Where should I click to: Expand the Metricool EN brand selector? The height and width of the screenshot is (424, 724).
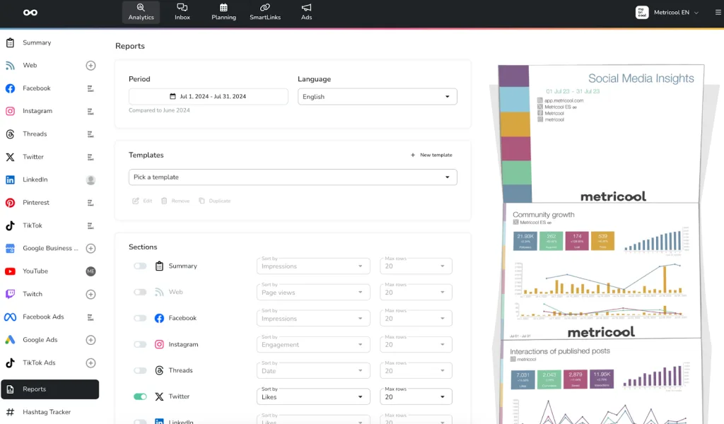(676, 13)
